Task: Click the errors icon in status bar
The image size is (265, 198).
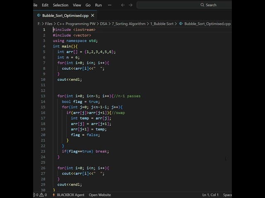Action: [34, 195]
